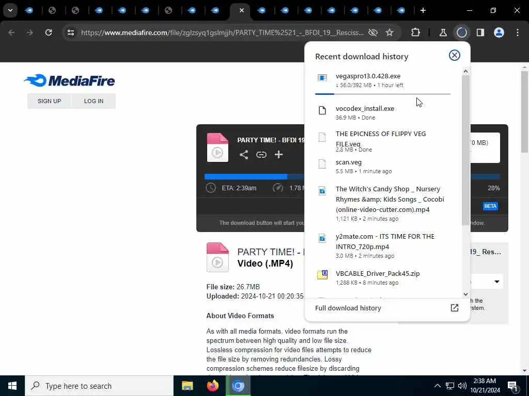This screenshot has height=396, width=529.
Task: Open dropdown arrow on right side panel
Action: 497,282
